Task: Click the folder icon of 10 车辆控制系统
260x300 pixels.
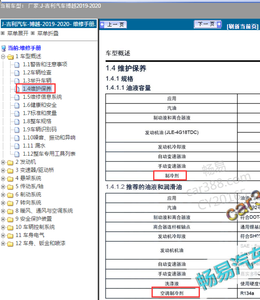Action: (10, 228)
